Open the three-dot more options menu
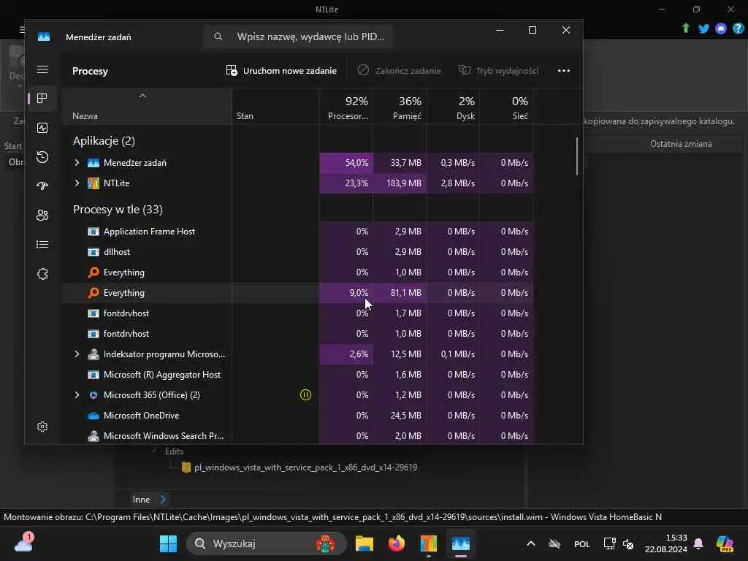The height and width of the screenshot is (561, 748). point(564,71)
